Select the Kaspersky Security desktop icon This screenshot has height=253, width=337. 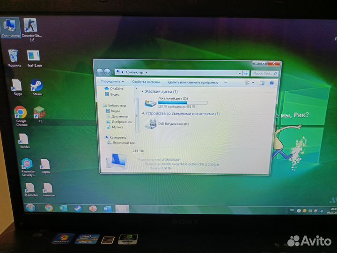[27, 165]
